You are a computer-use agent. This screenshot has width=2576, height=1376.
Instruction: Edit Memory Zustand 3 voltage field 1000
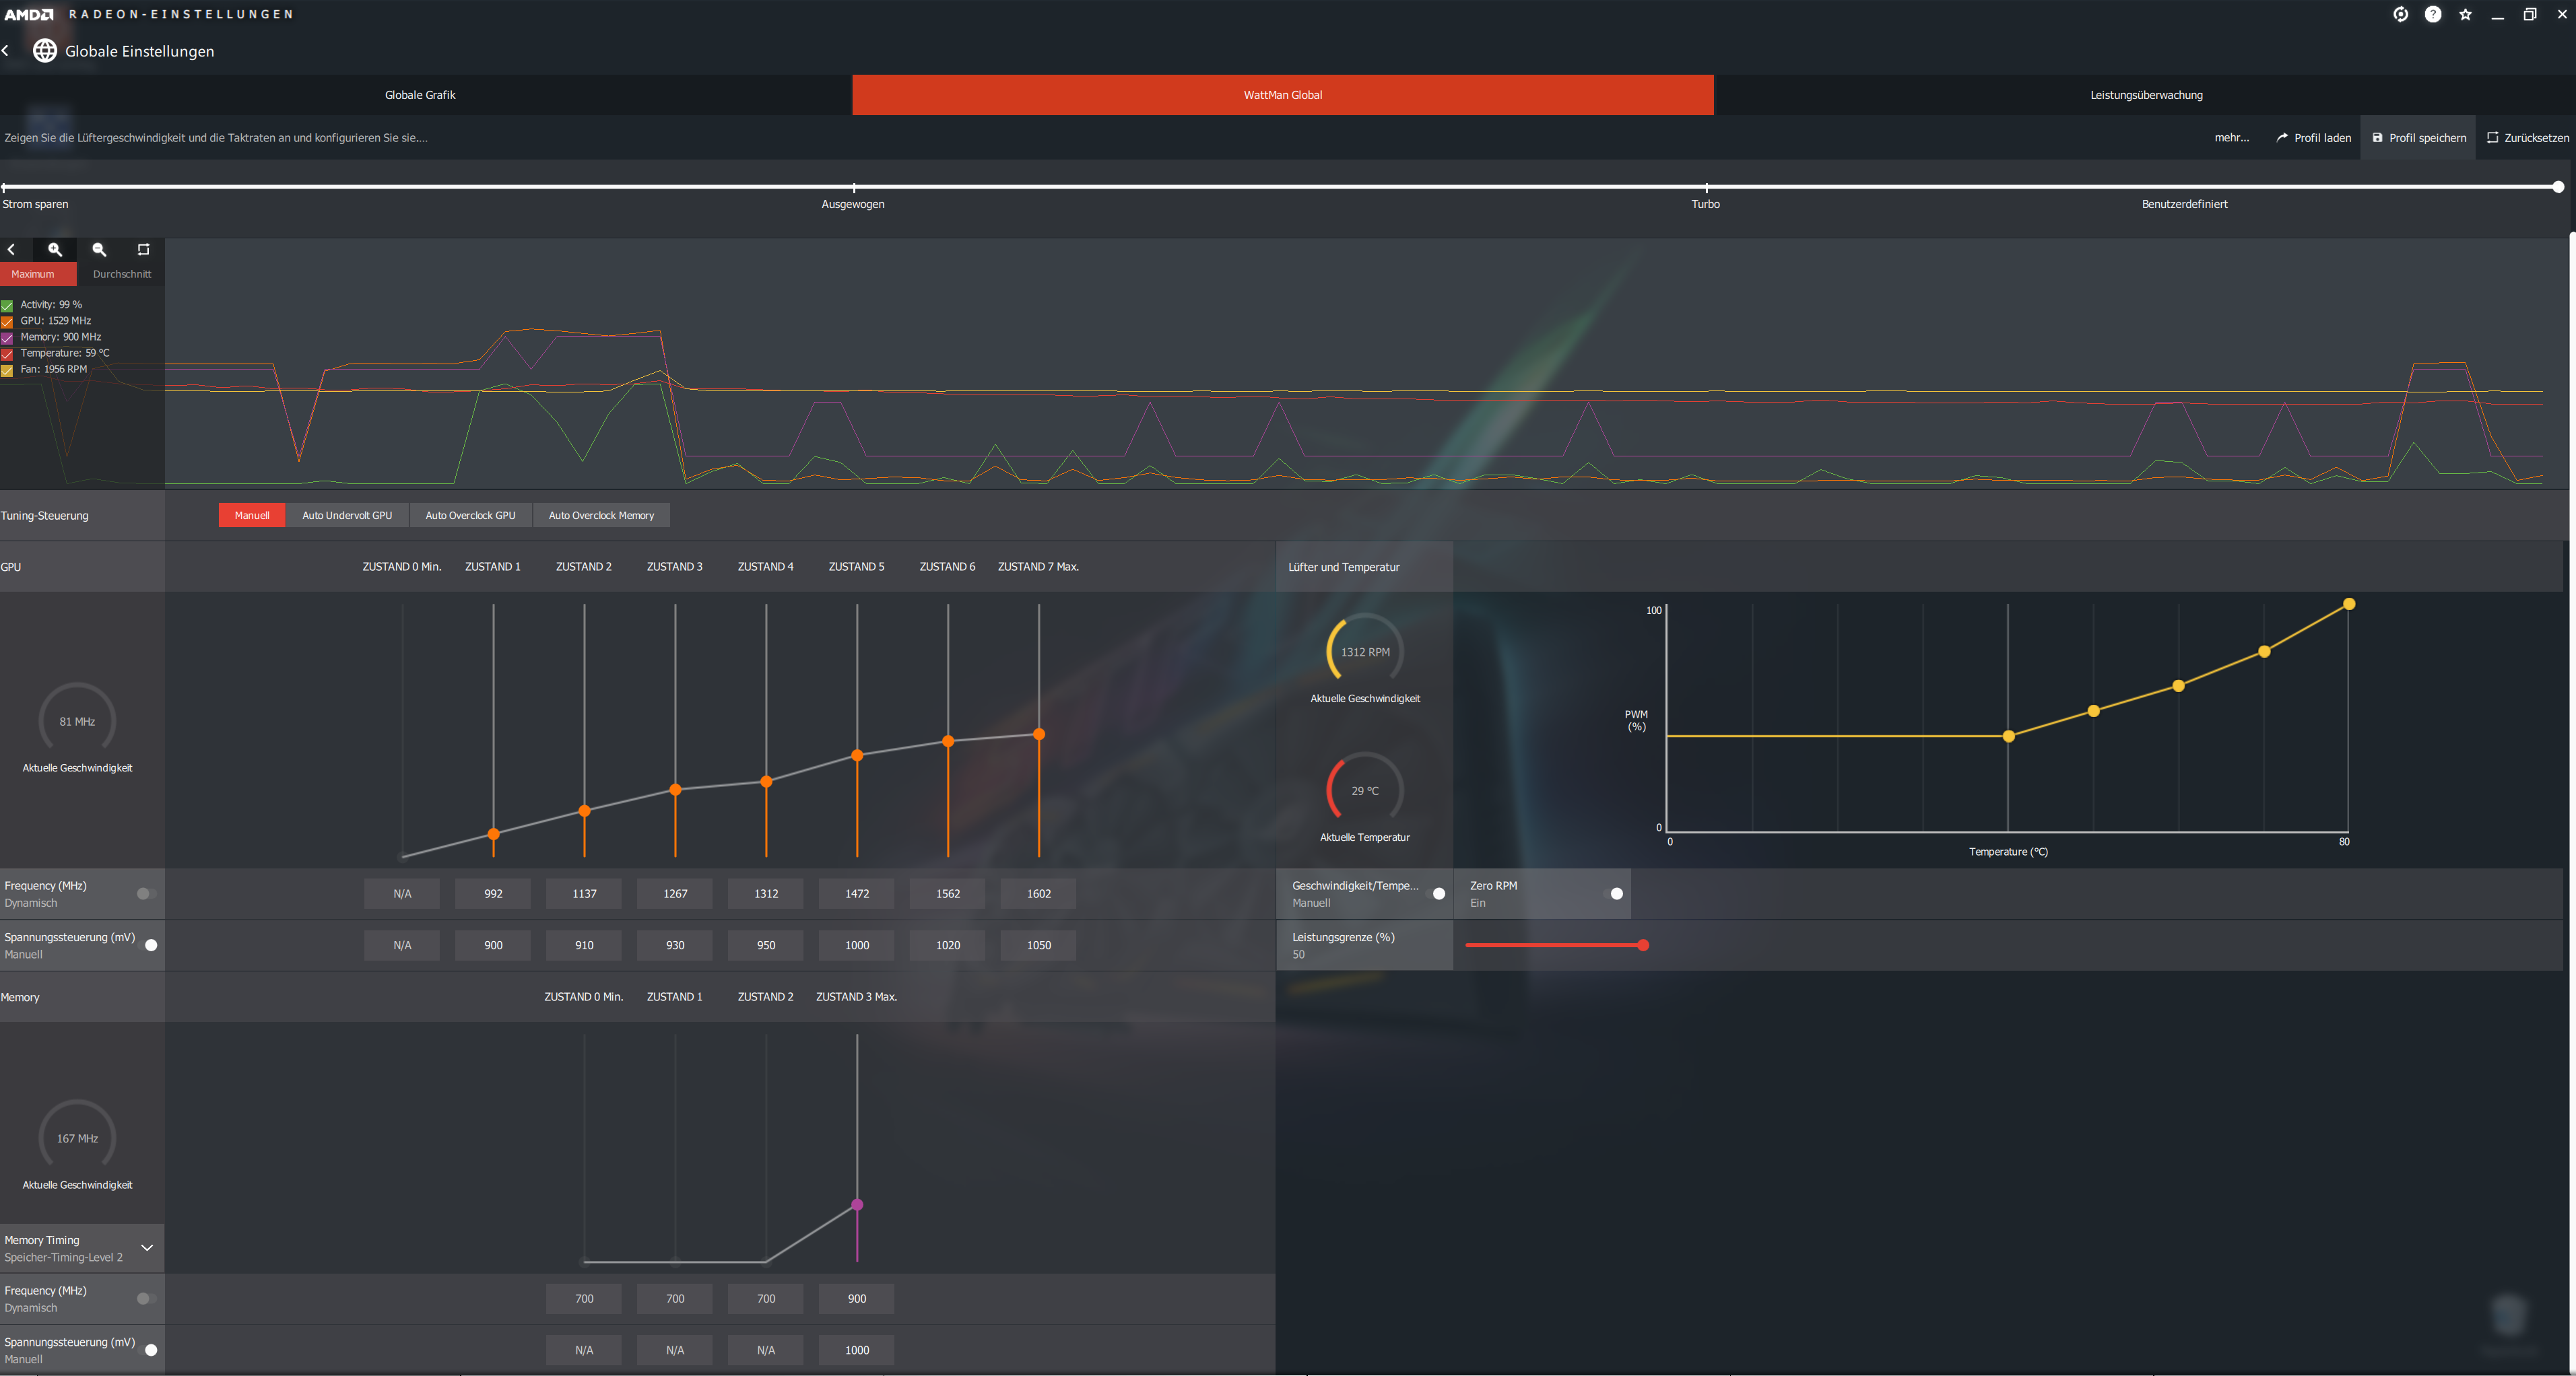point(857,1350)
